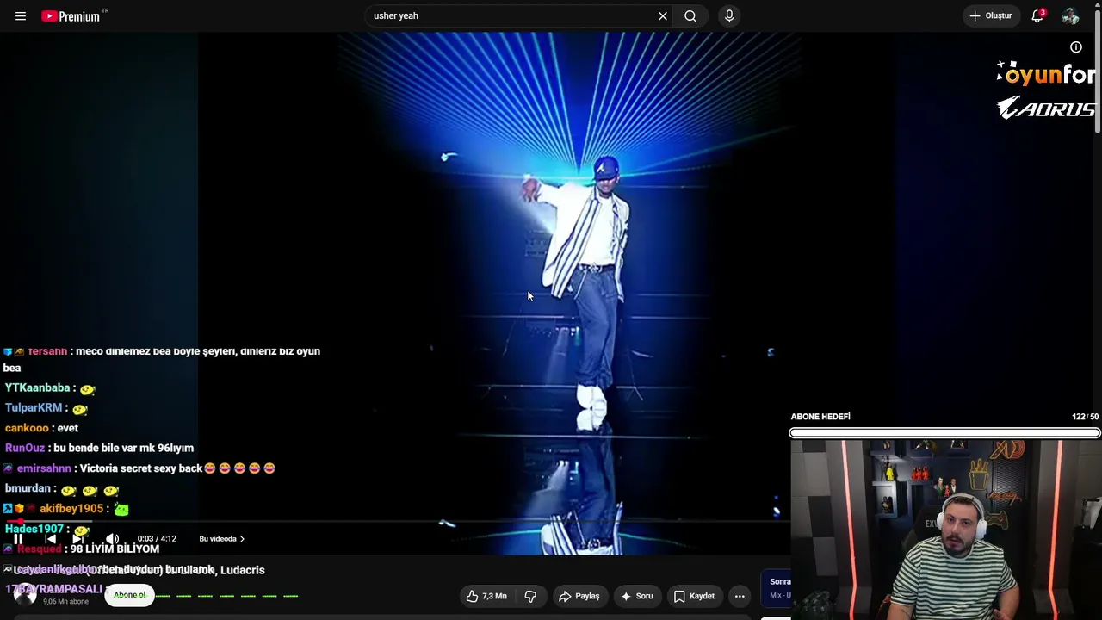
Task: Open more actions three-dot menu
Action: [740, 596]
